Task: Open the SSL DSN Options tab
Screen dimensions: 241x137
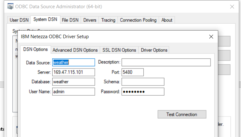Action: tap(119, 50)
